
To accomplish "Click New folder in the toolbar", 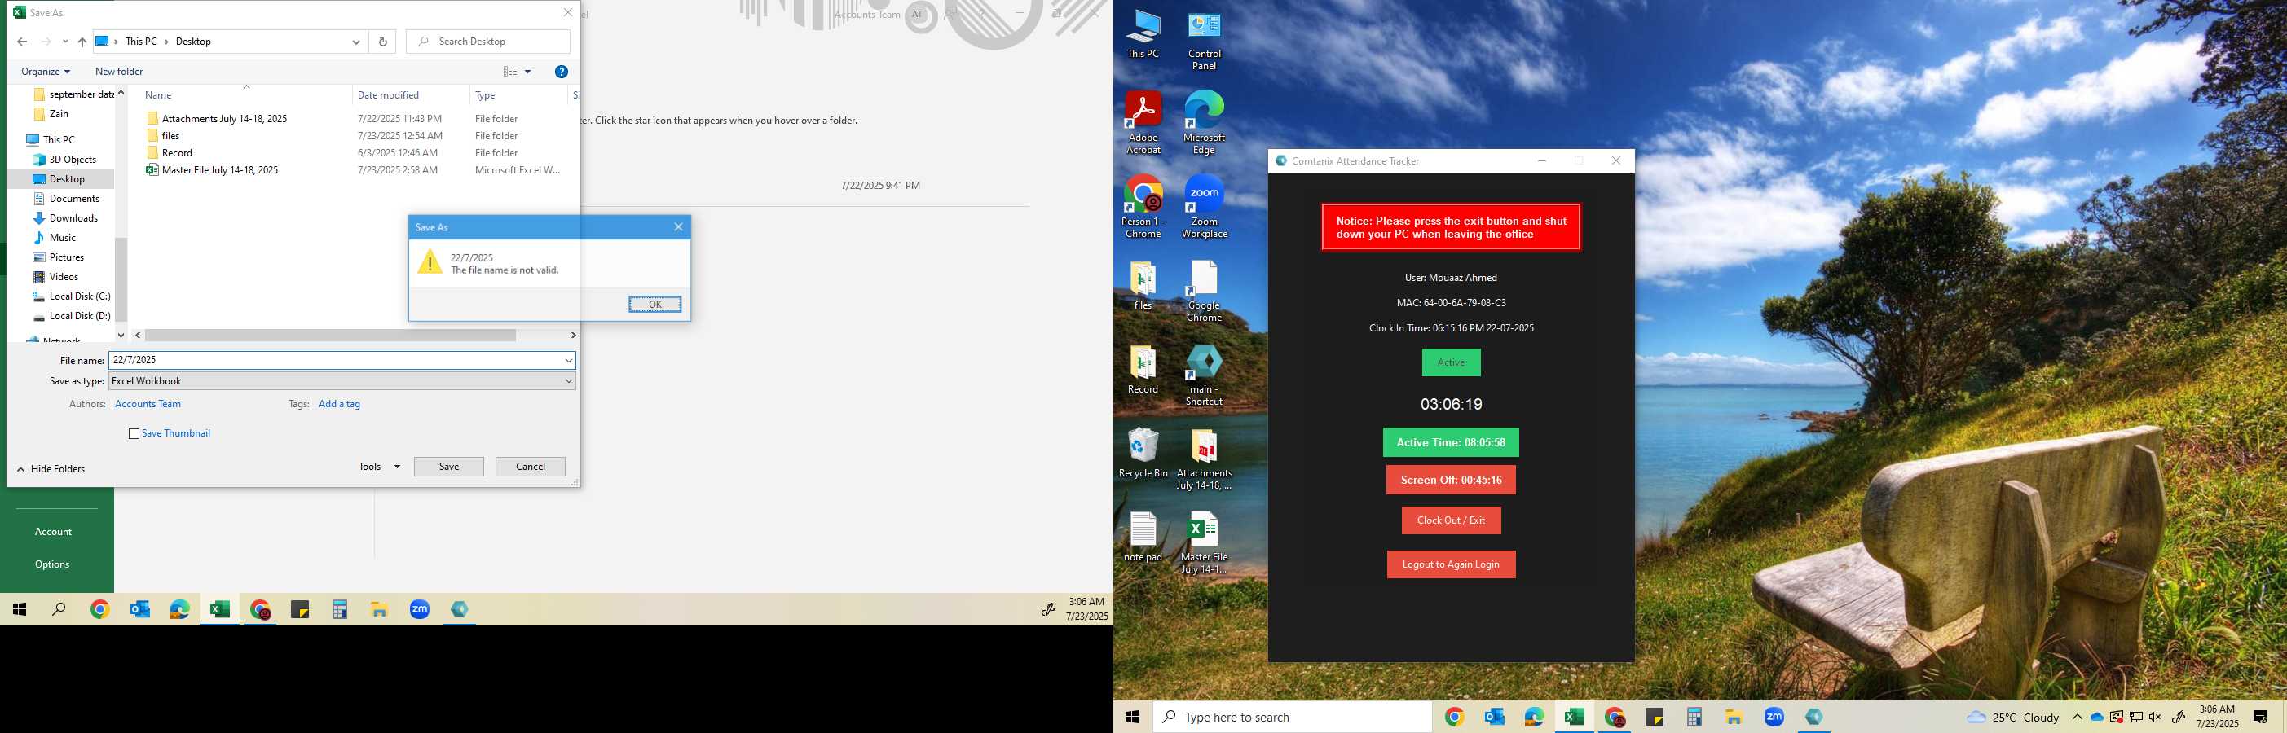I will (x=119, y=72).
